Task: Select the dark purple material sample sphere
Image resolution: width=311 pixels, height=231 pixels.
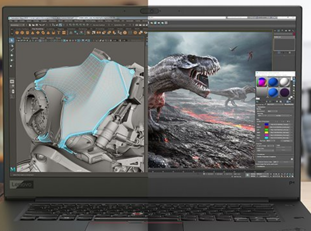Action: 285,93
